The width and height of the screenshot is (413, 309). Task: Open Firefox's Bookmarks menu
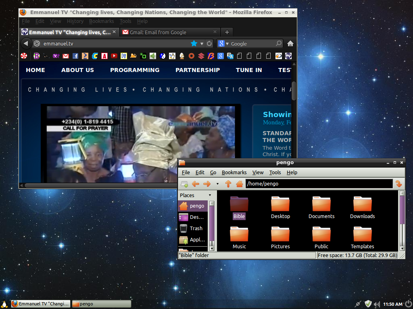pyautogui.click(x=101, y=21)
